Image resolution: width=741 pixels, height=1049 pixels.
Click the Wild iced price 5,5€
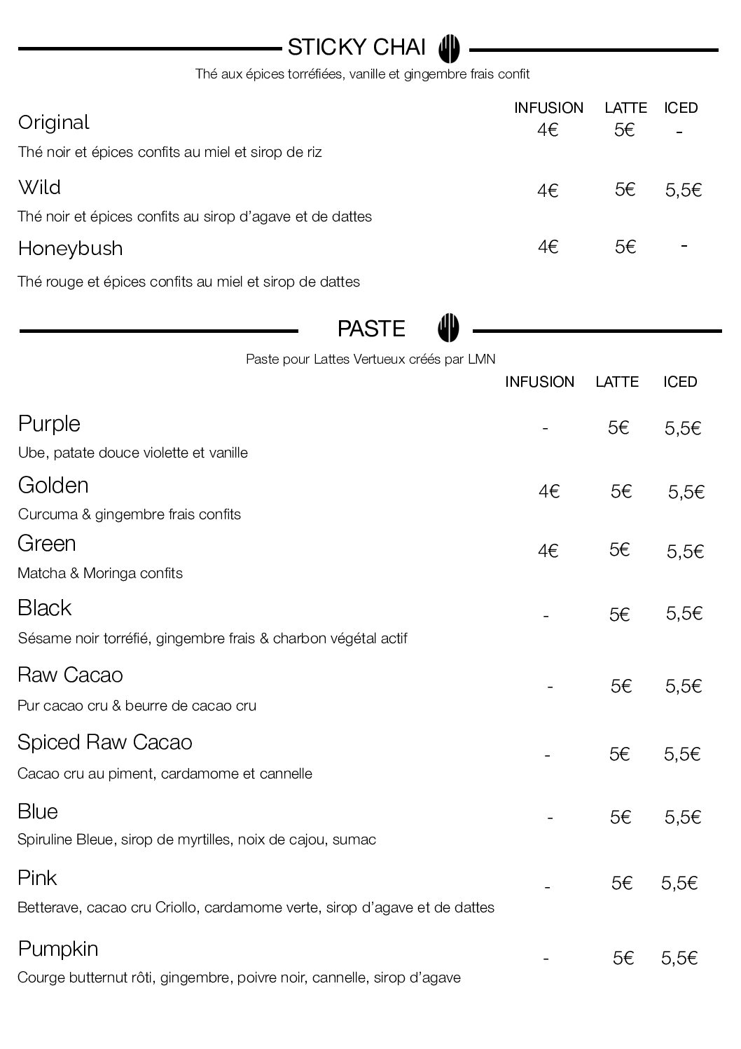pyautogui.click(x=684, y=191)
